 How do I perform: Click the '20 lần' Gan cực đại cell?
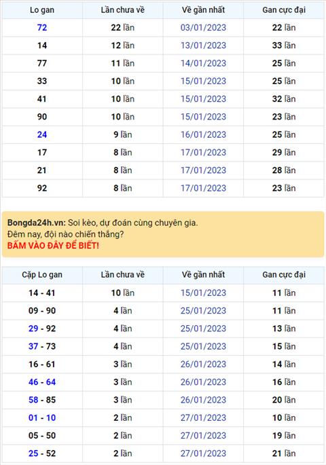point(284,400)
